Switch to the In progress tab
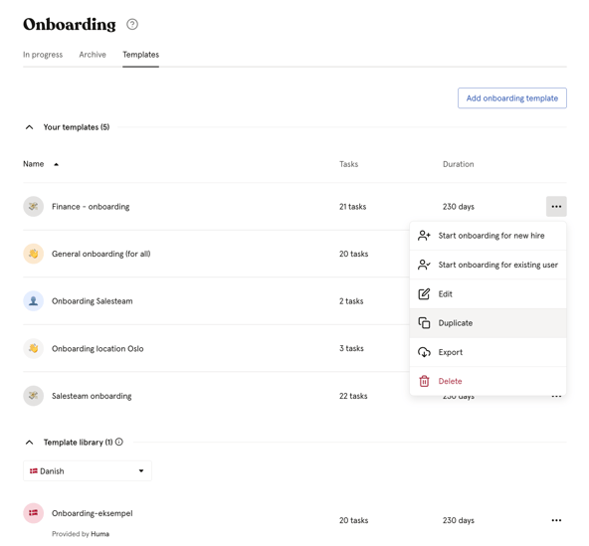 [x=43, y=55]
